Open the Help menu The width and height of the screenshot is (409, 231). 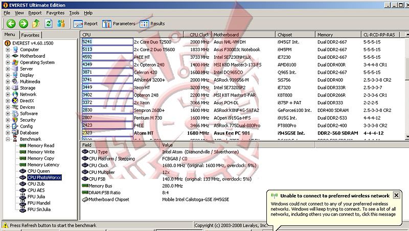point(88,13)
